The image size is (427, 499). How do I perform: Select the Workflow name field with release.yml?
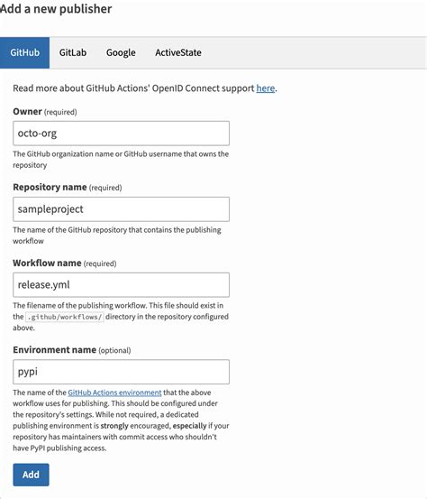tap(121, 285)
